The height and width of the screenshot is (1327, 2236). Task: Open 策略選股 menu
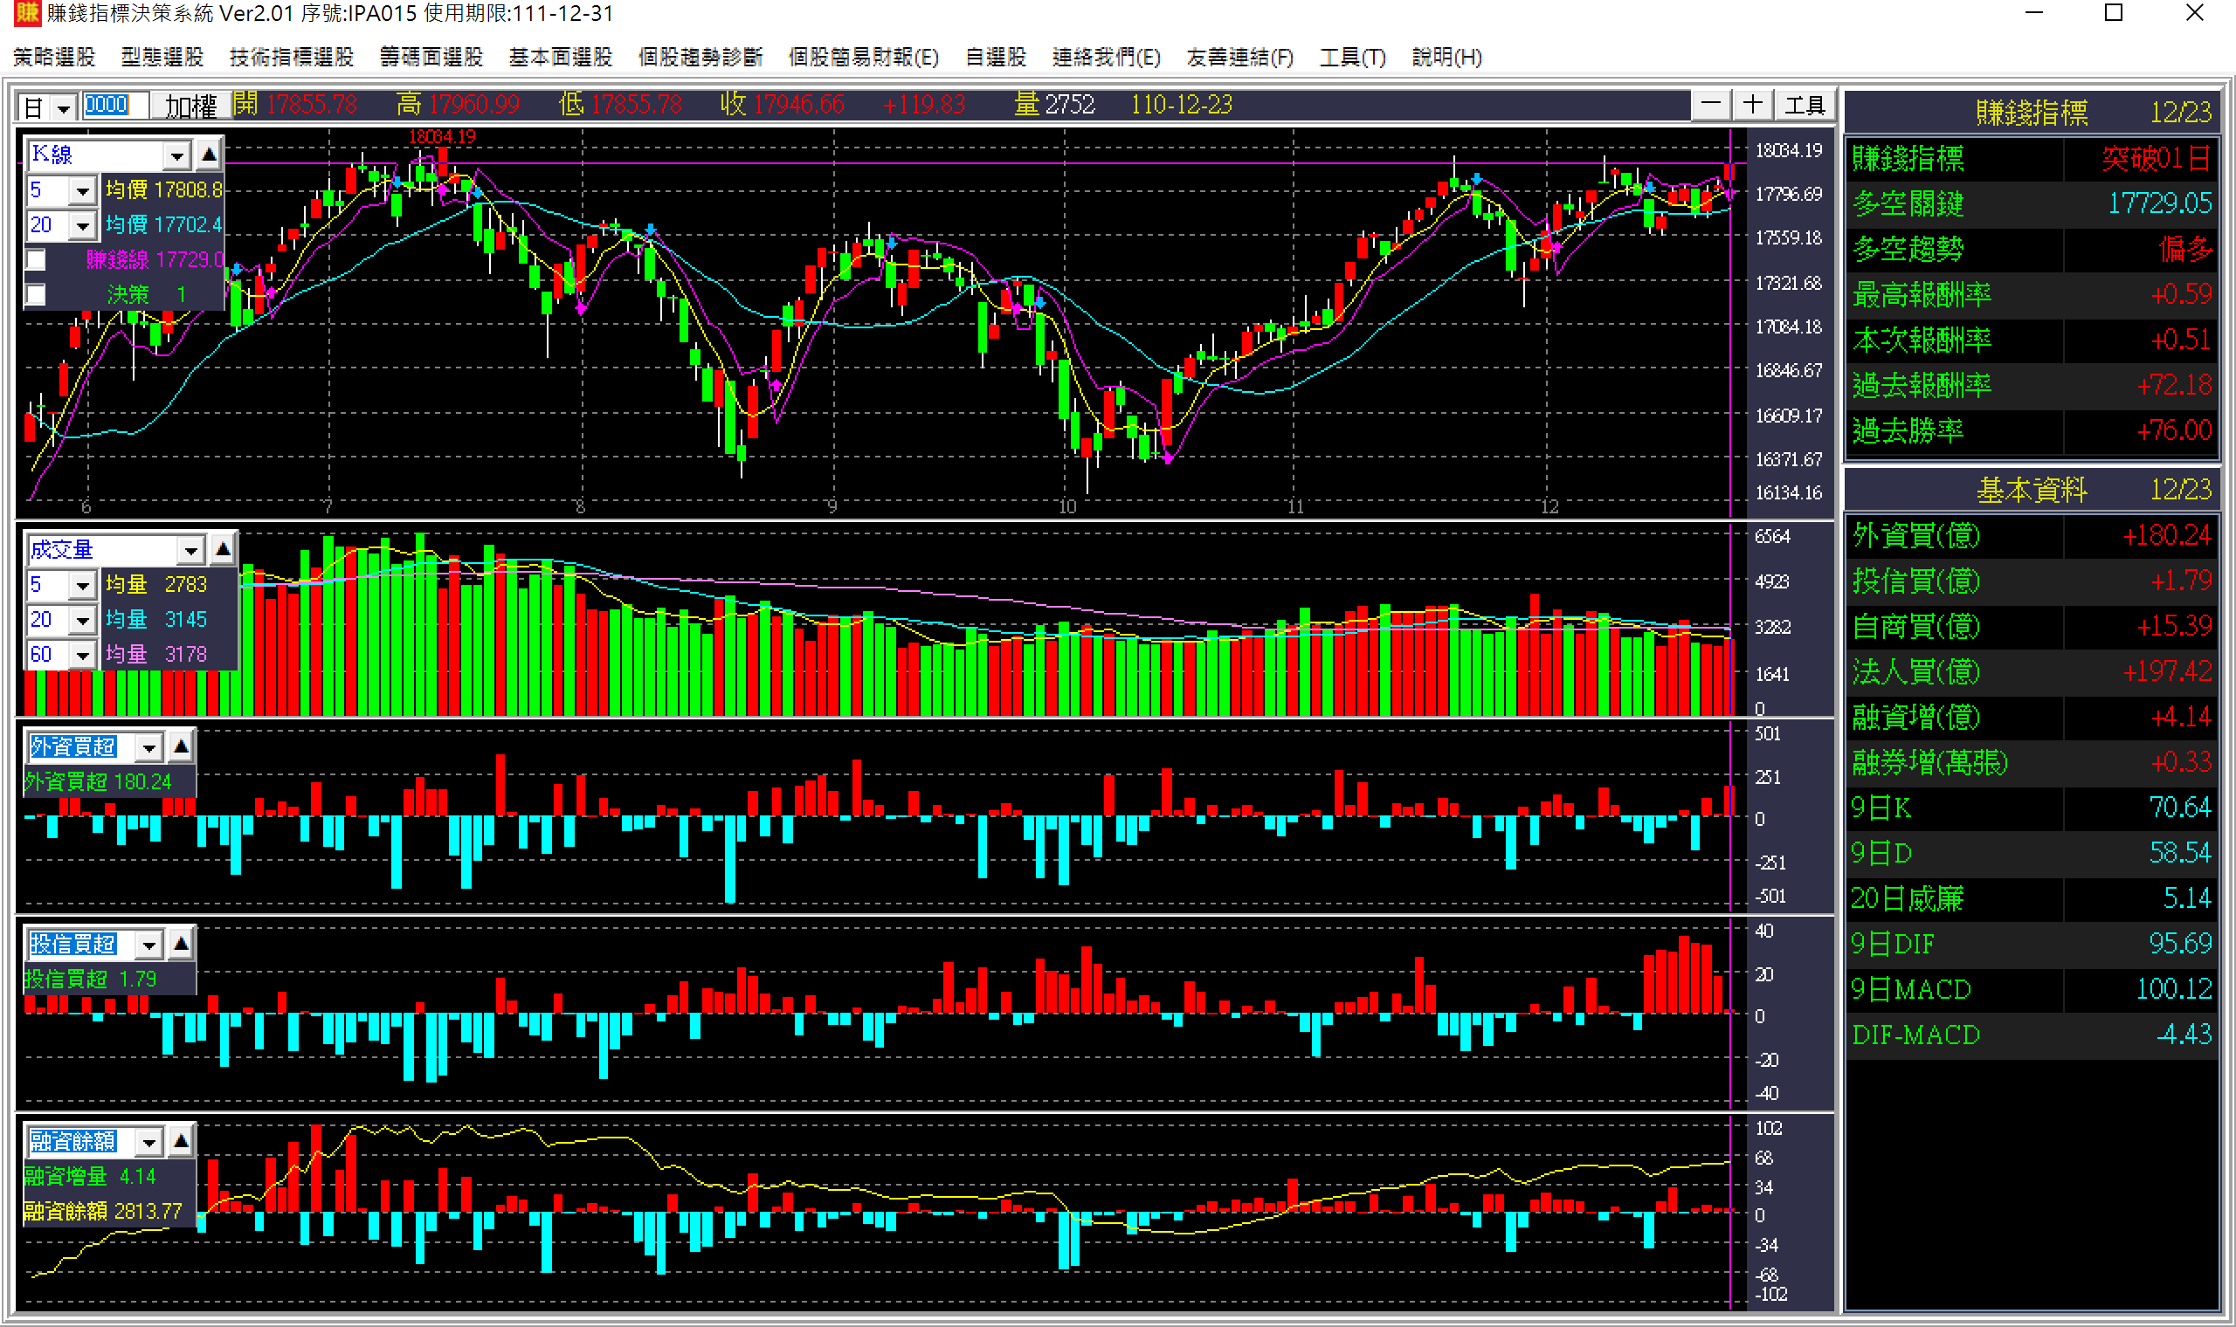click(53, 58)
